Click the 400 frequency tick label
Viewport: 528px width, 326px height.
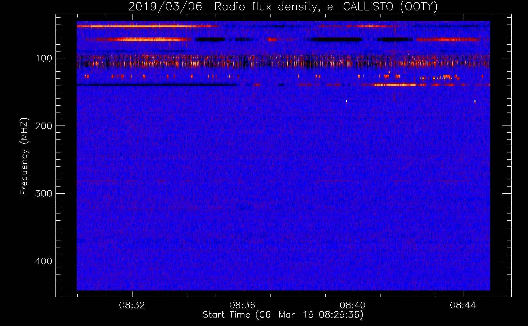[43, 261]
